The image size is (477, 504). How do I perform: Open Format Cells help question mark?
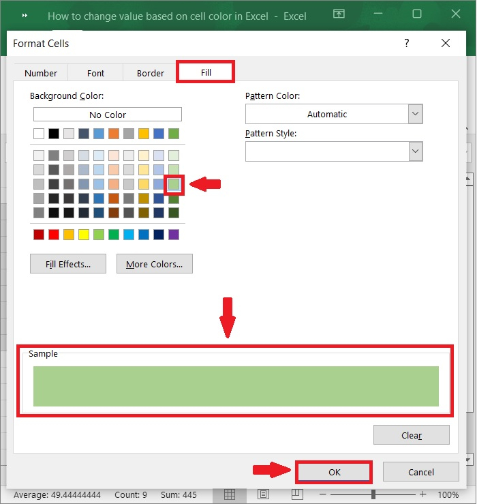click(407, 43)
